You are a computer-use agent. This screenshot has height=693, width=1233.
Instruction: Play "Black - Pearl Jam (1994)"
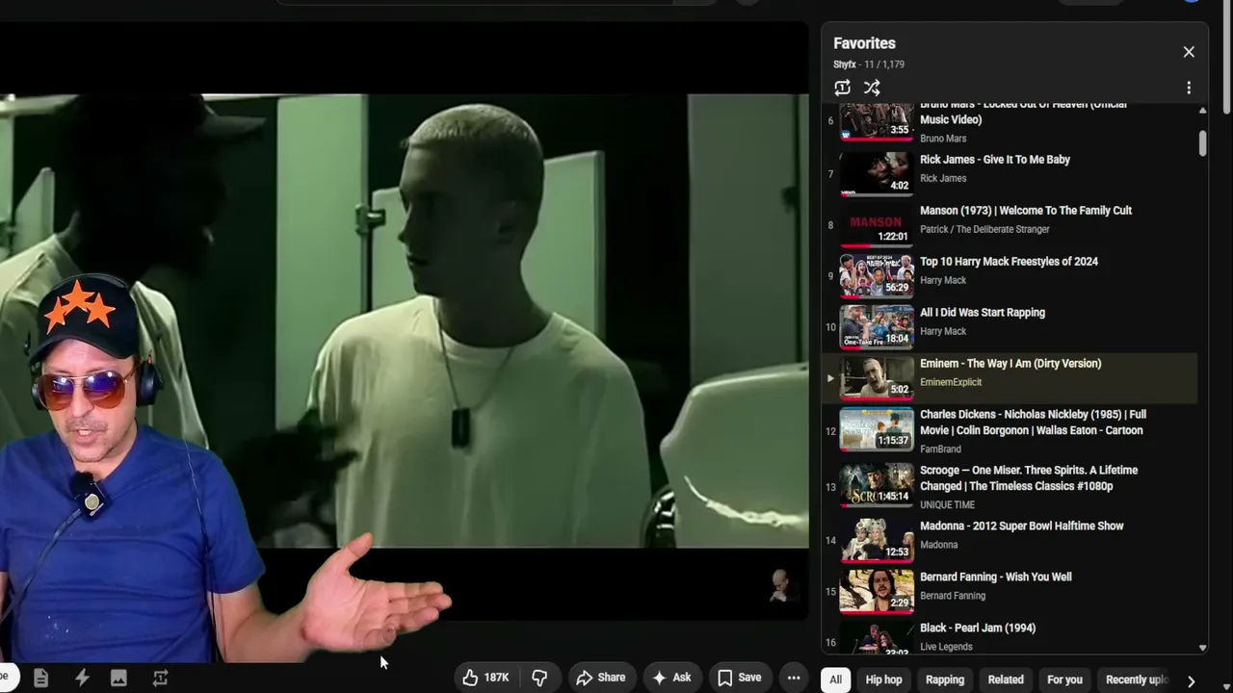coord(978,629)
